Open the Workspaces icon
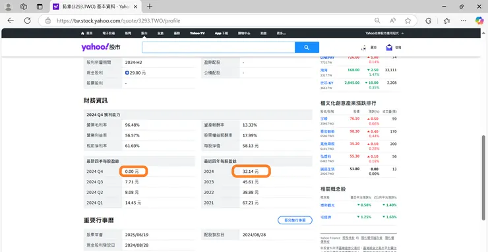Screen dimensions: 488x252 (x=24, y=7)
